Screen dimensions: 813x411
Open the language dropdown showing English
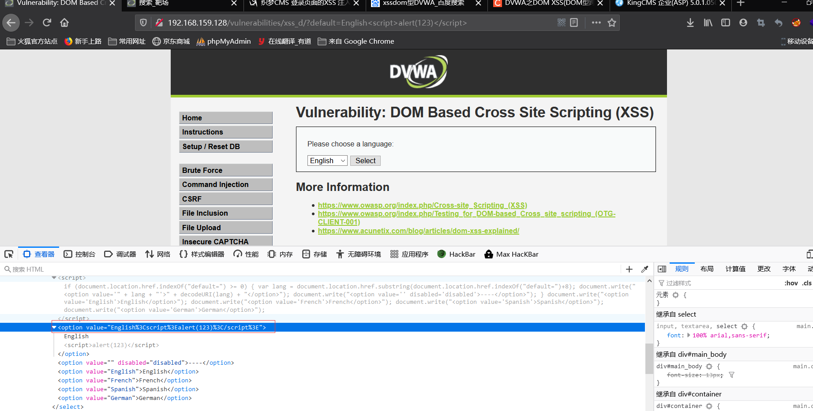[x=327, y=161]
